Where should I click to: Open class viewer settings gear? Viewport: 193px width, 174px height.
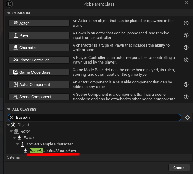(x=187, y=118)
